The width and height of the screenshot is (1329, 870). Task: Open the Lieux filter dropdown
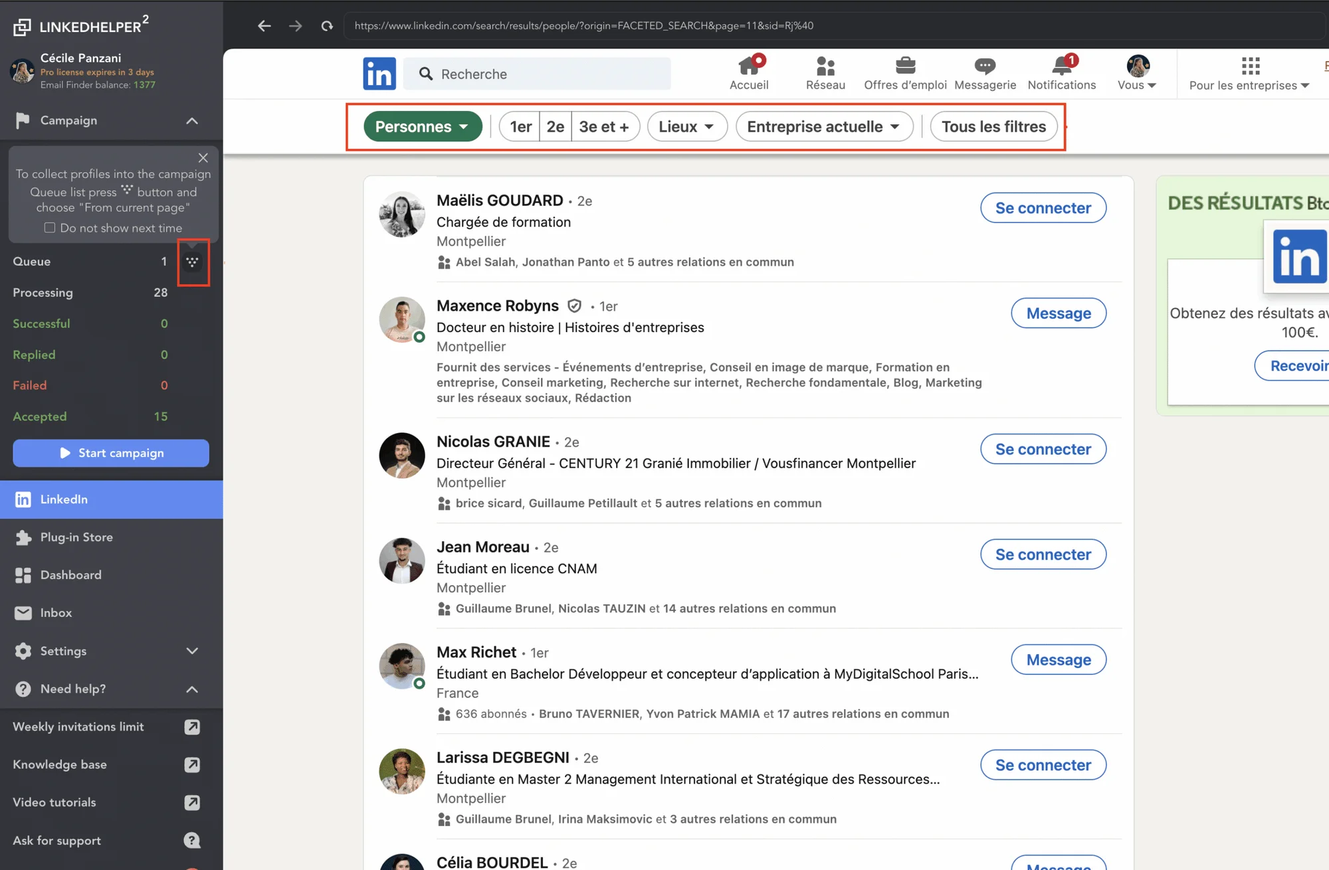[687, 126]
